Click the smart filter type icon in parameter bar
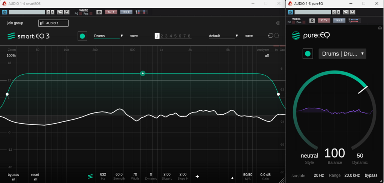 click(x=90, y=176)
